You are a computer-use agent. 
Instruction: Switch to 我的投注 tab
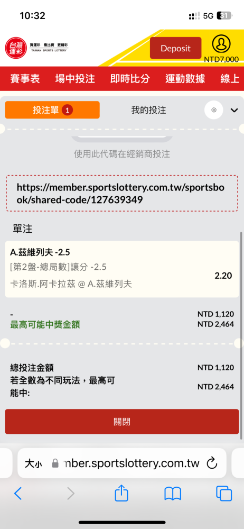[x=148, y=110]
